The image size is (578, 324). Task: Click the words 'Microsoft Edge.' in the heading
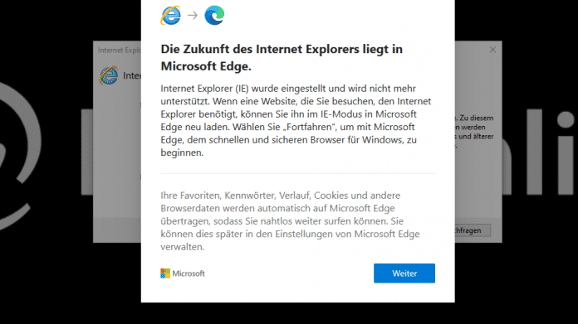click(x=206, y=66)
